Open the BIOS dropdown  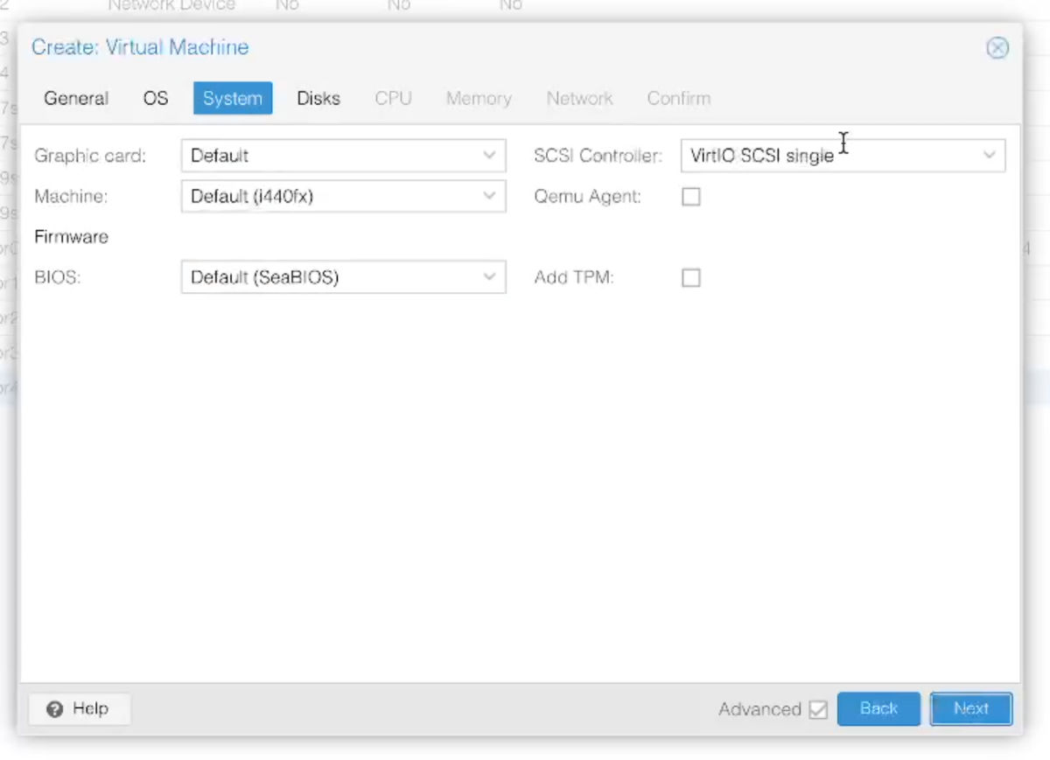point(490,277)
